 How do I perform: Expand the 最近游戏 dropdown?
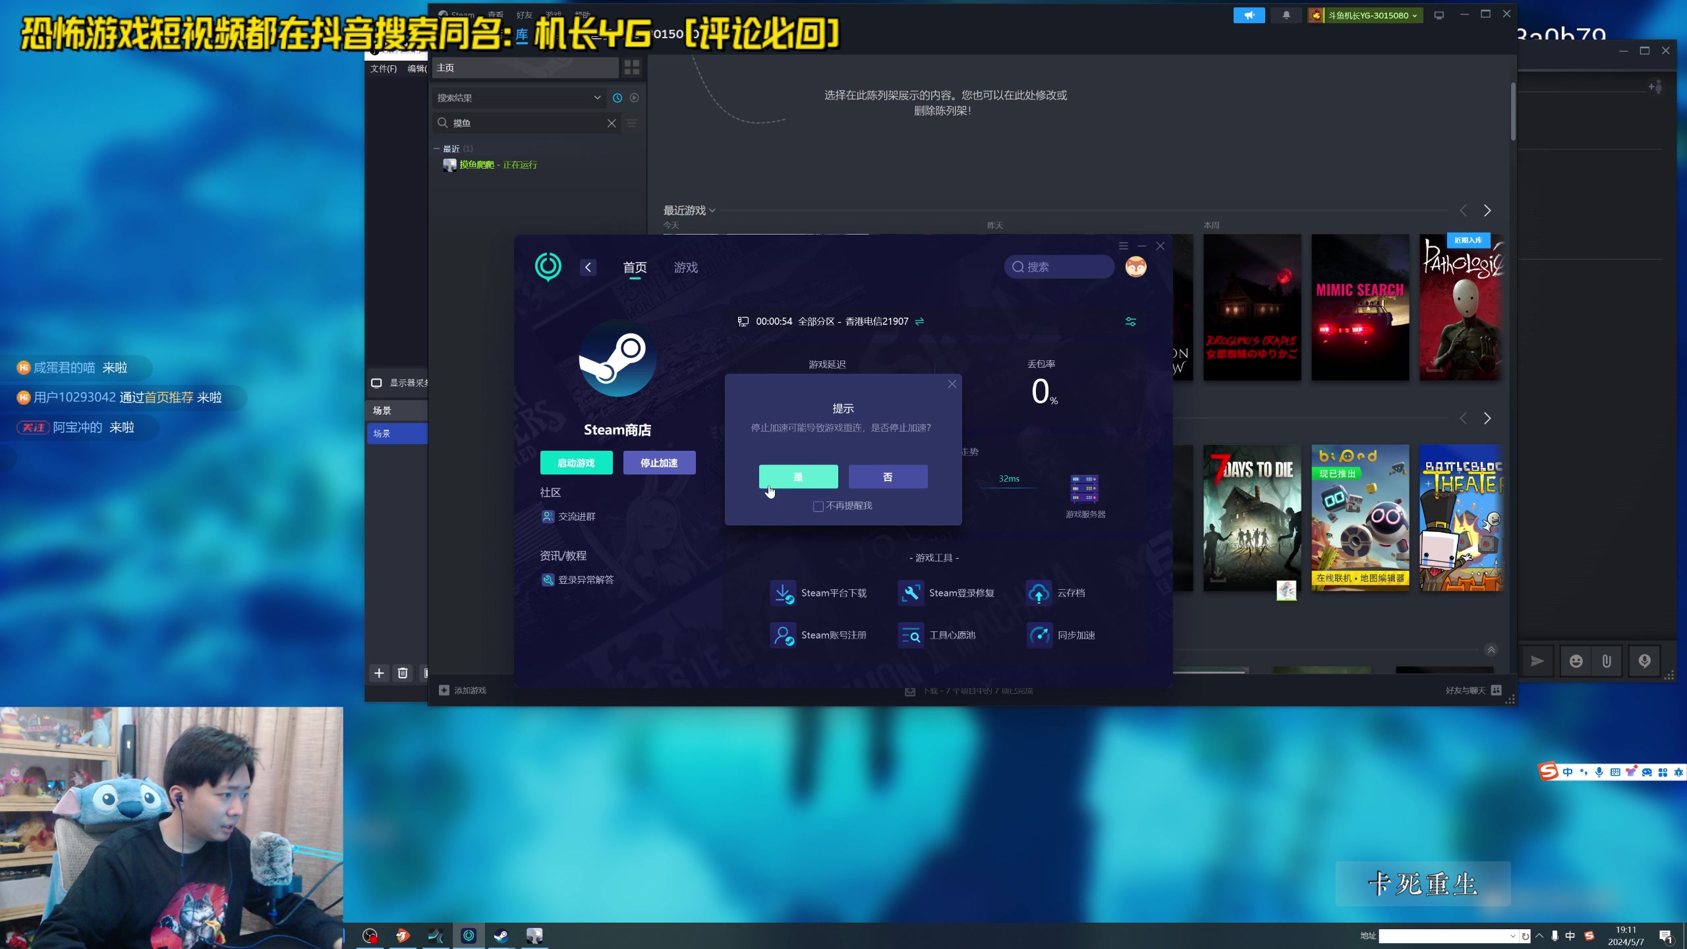[x=712, y=210]
